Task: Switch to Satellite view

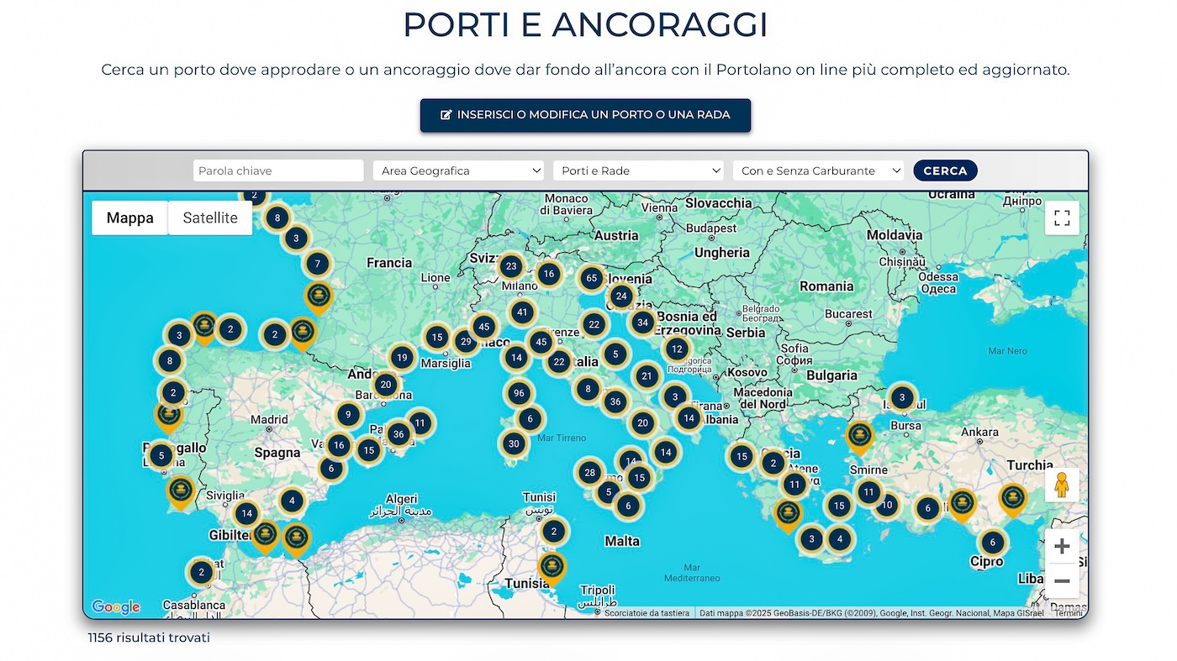Action: click(x=209, y=218)
